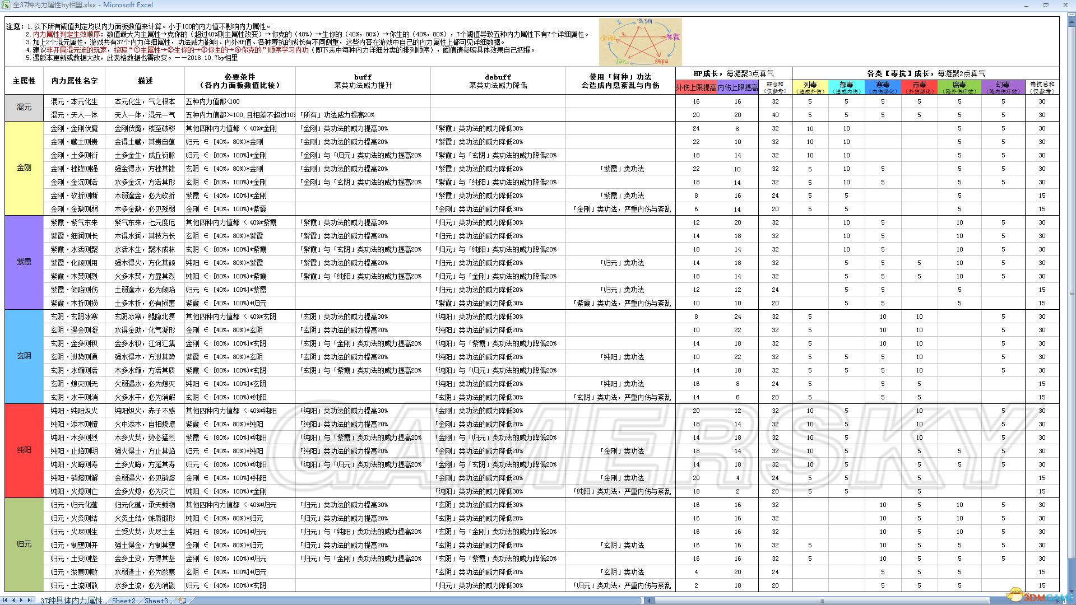
Task: Select the 金刚·藏土则贵 name cell
Action: 75,142
